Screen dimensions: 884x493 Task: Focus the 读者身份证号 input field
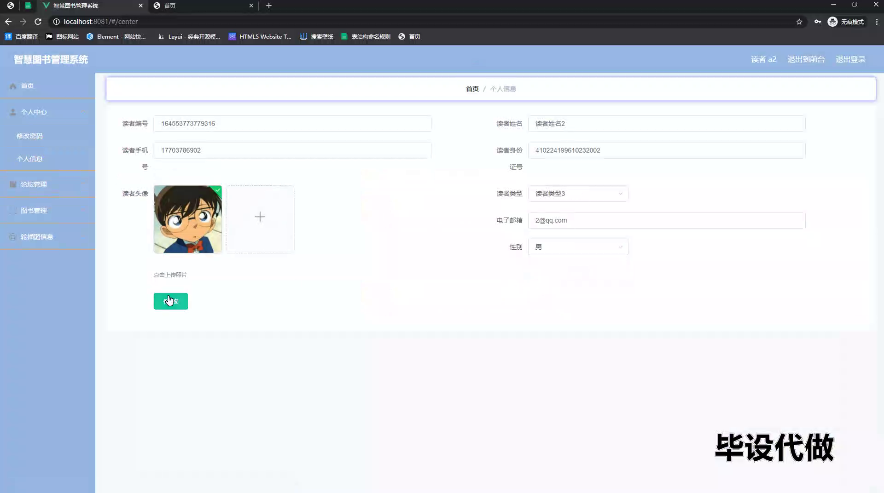(x=667, y=150)
